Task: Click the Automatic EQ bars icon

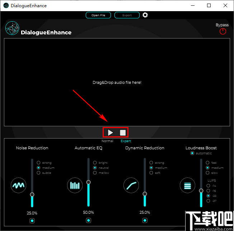Action: [x=75, y=185]
